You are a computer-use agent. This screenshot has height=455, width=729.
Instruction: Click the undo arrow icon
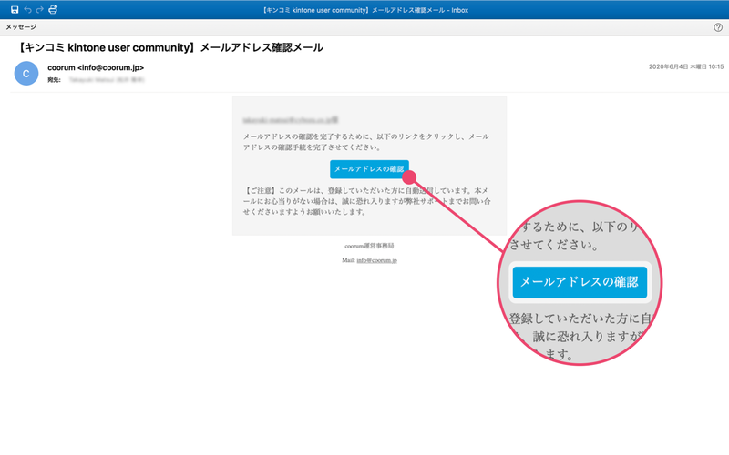[x=27, y=9]
